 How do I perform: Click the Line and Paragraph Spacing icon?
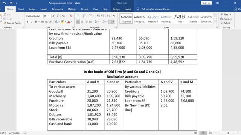[96, 22]
